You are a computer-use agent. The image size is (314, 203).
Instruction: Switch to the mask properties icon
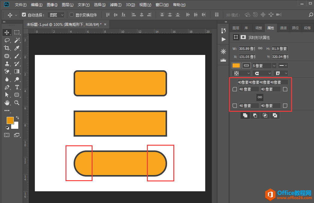pyautogui.click(x=243, y=37)
